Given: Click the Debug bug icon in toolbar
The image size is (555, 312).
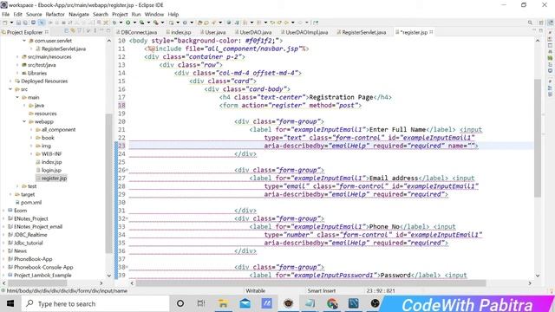Looking at the screenshot, I should [114, 23].
